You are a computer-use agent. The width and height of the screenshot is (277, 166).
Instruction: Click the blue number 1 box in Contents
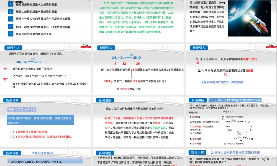11,4
